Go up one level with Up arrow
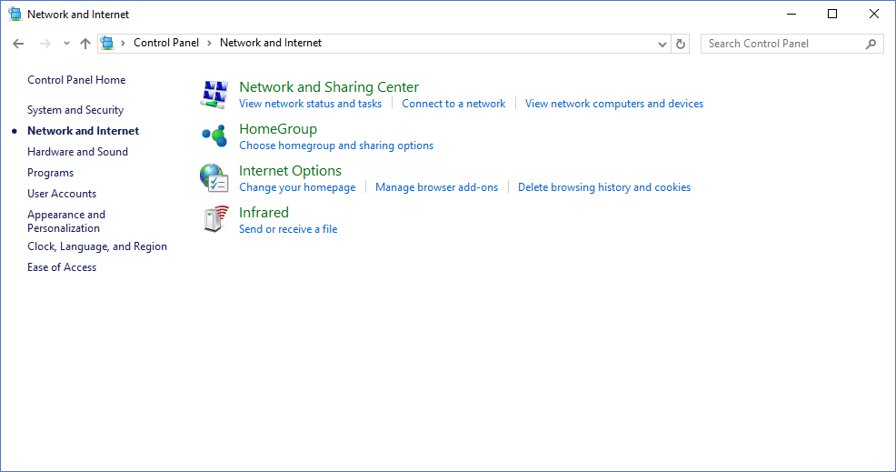This screenshot has height=472, width=896. tap(85, 44)
